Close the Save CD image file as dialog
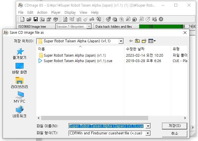198x141 pixels. (185, 33)
